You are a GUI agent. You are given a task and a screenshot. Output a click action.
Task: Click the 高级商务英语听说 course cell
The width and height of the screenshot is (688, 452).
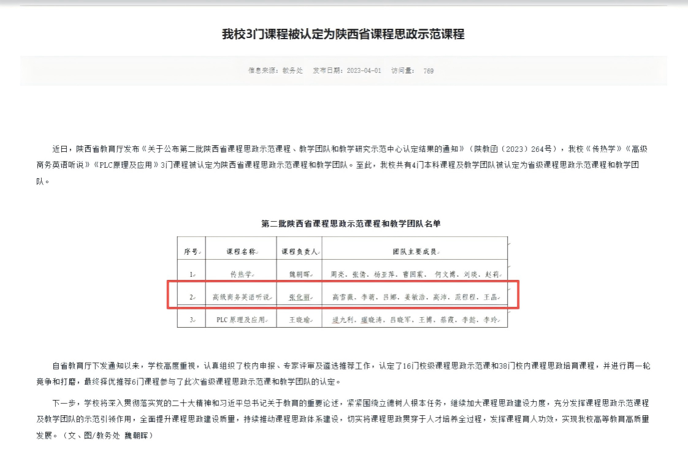click(241, 298)
